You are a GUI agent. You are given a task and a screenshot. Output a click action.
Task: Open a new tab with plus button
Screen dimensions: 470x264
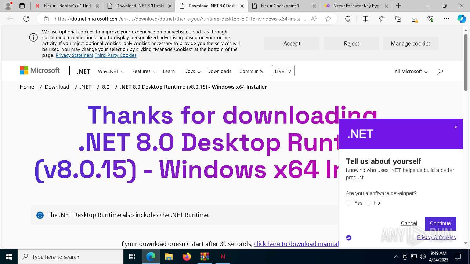(x=398, y=6)
